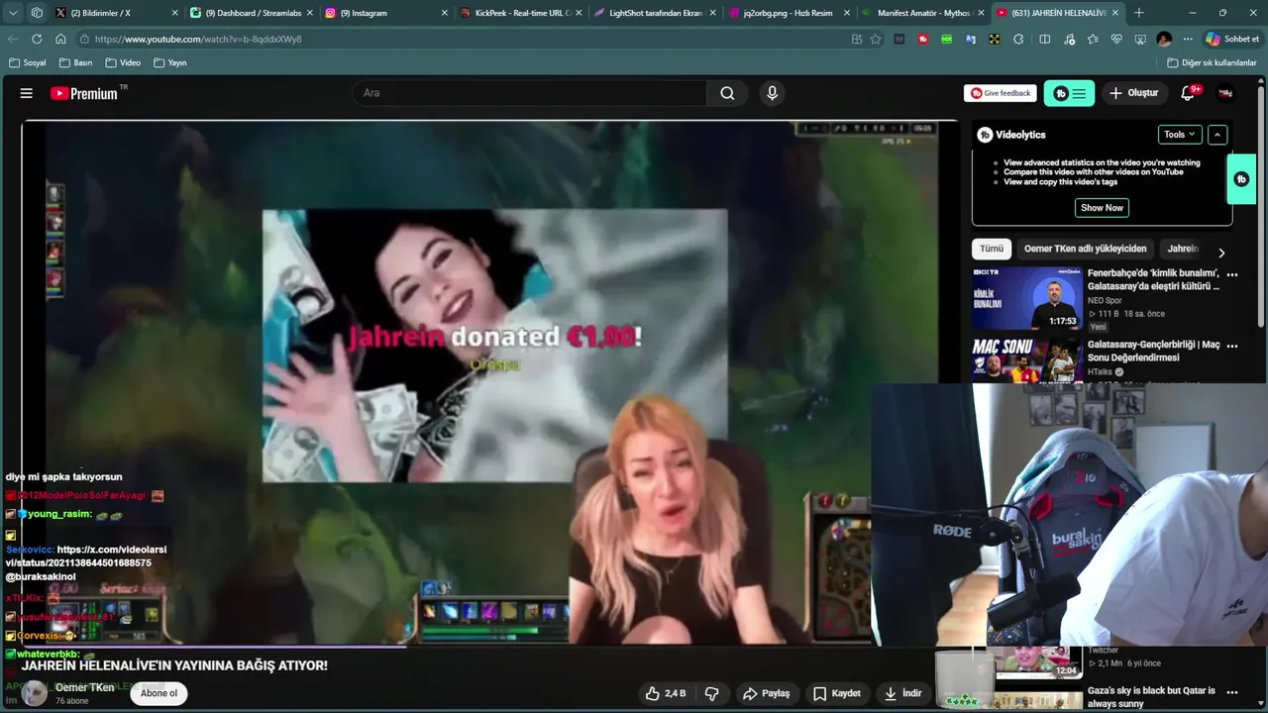Viewport: 1268px width, 713px height.
Task: Click the translate extension icon
Action: click(970, 39)
